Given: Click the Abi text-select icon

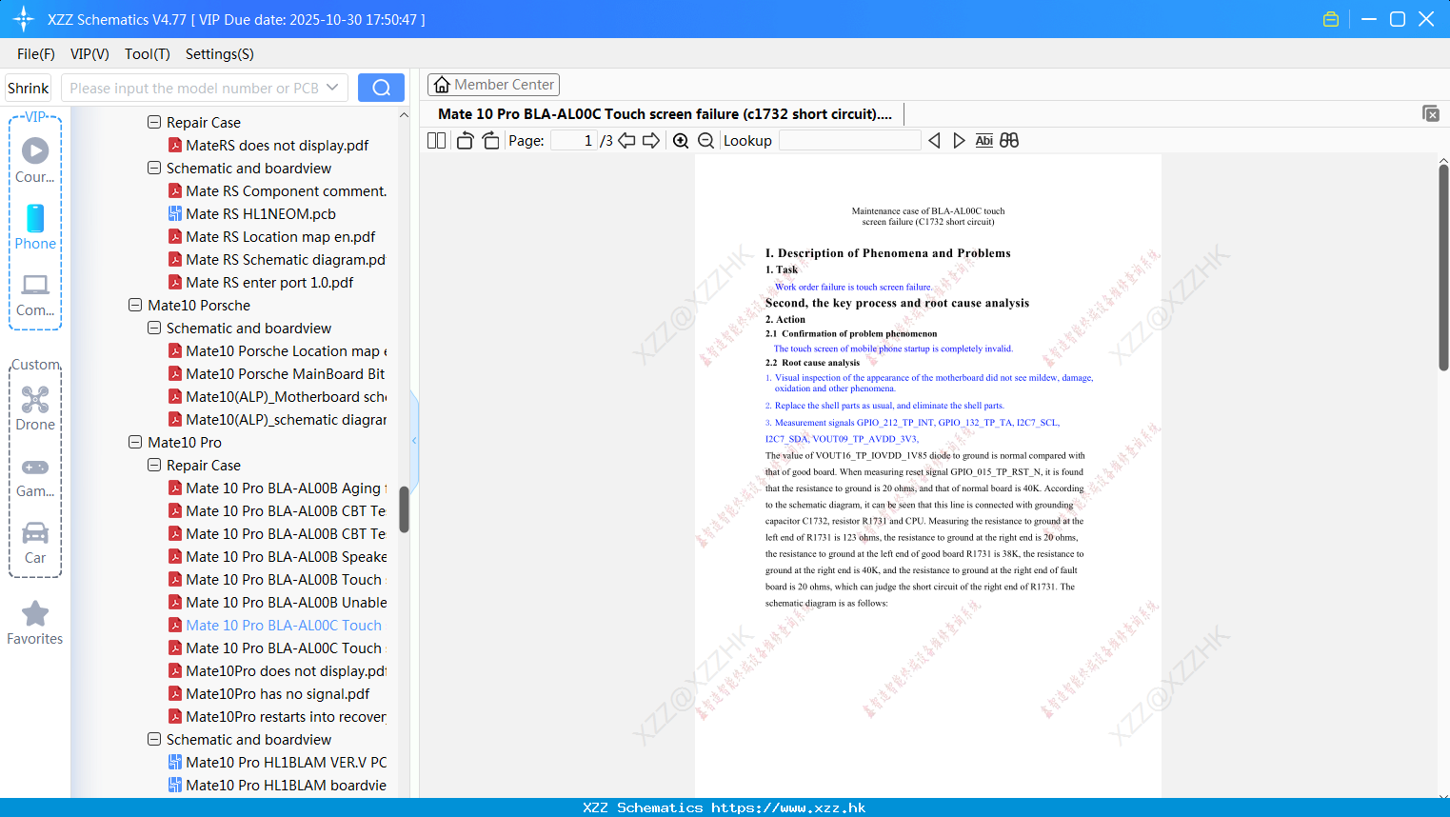Looking at the screenshot, I should coord(983,140).
